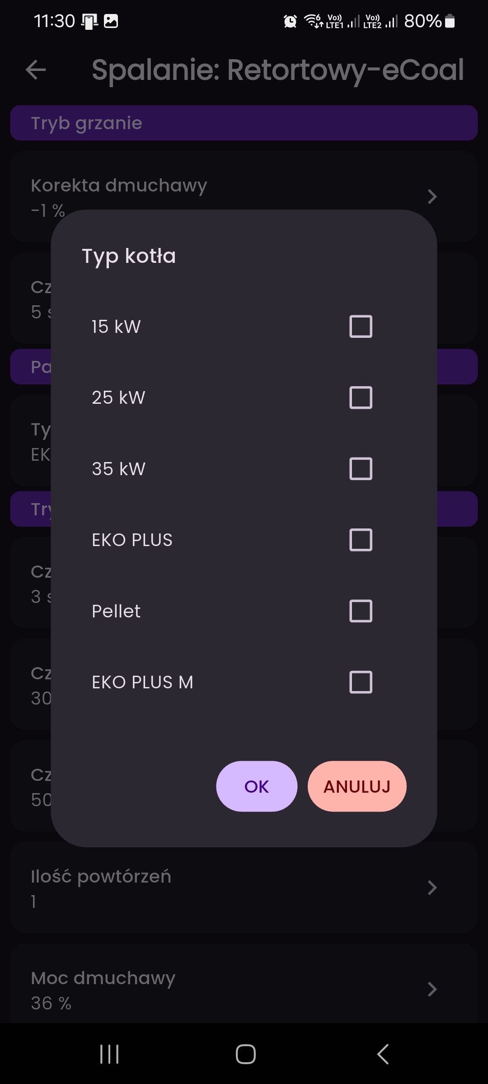This screenshot has width=488, height=1084.
Task: Expand Moc dmuchawy chevron
Action: [x=432, y=989]
